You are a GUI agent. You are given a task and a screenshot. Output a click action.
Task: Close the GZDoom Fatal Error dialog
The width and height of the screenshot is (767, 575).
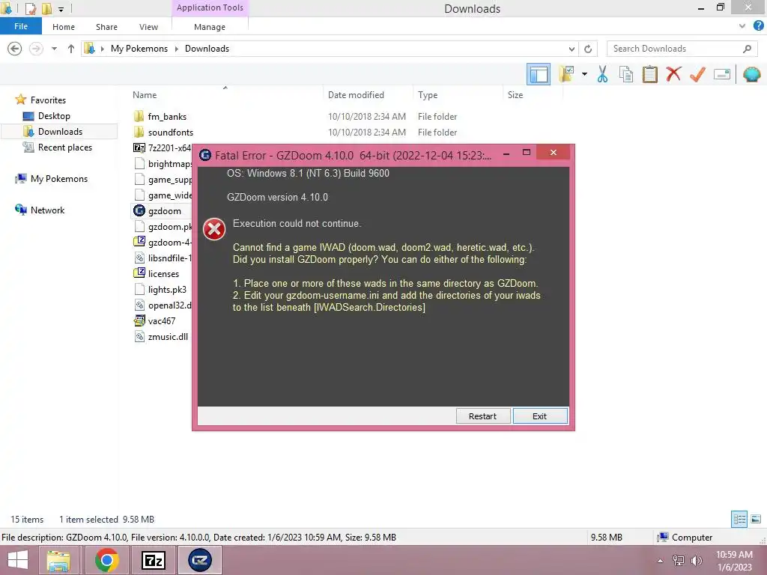(x=553, y=153)
